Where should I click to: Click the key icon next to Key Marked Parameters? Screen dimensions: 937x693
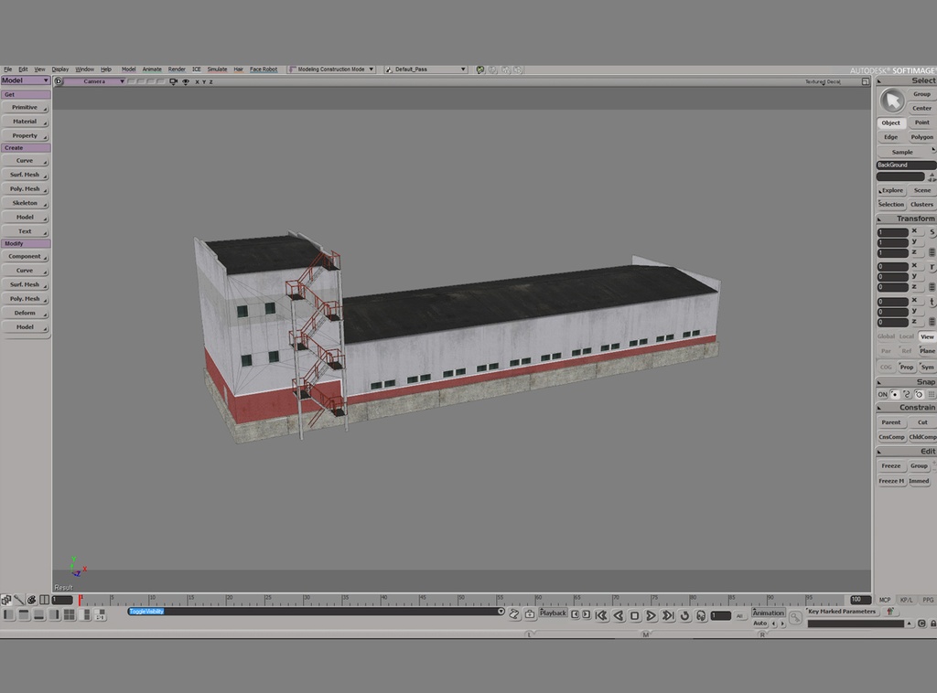click(795, 616)
